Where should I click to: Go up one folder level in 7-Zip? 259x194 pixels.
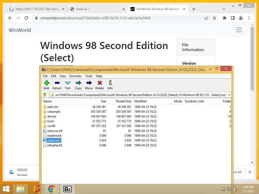pos(45,95)
